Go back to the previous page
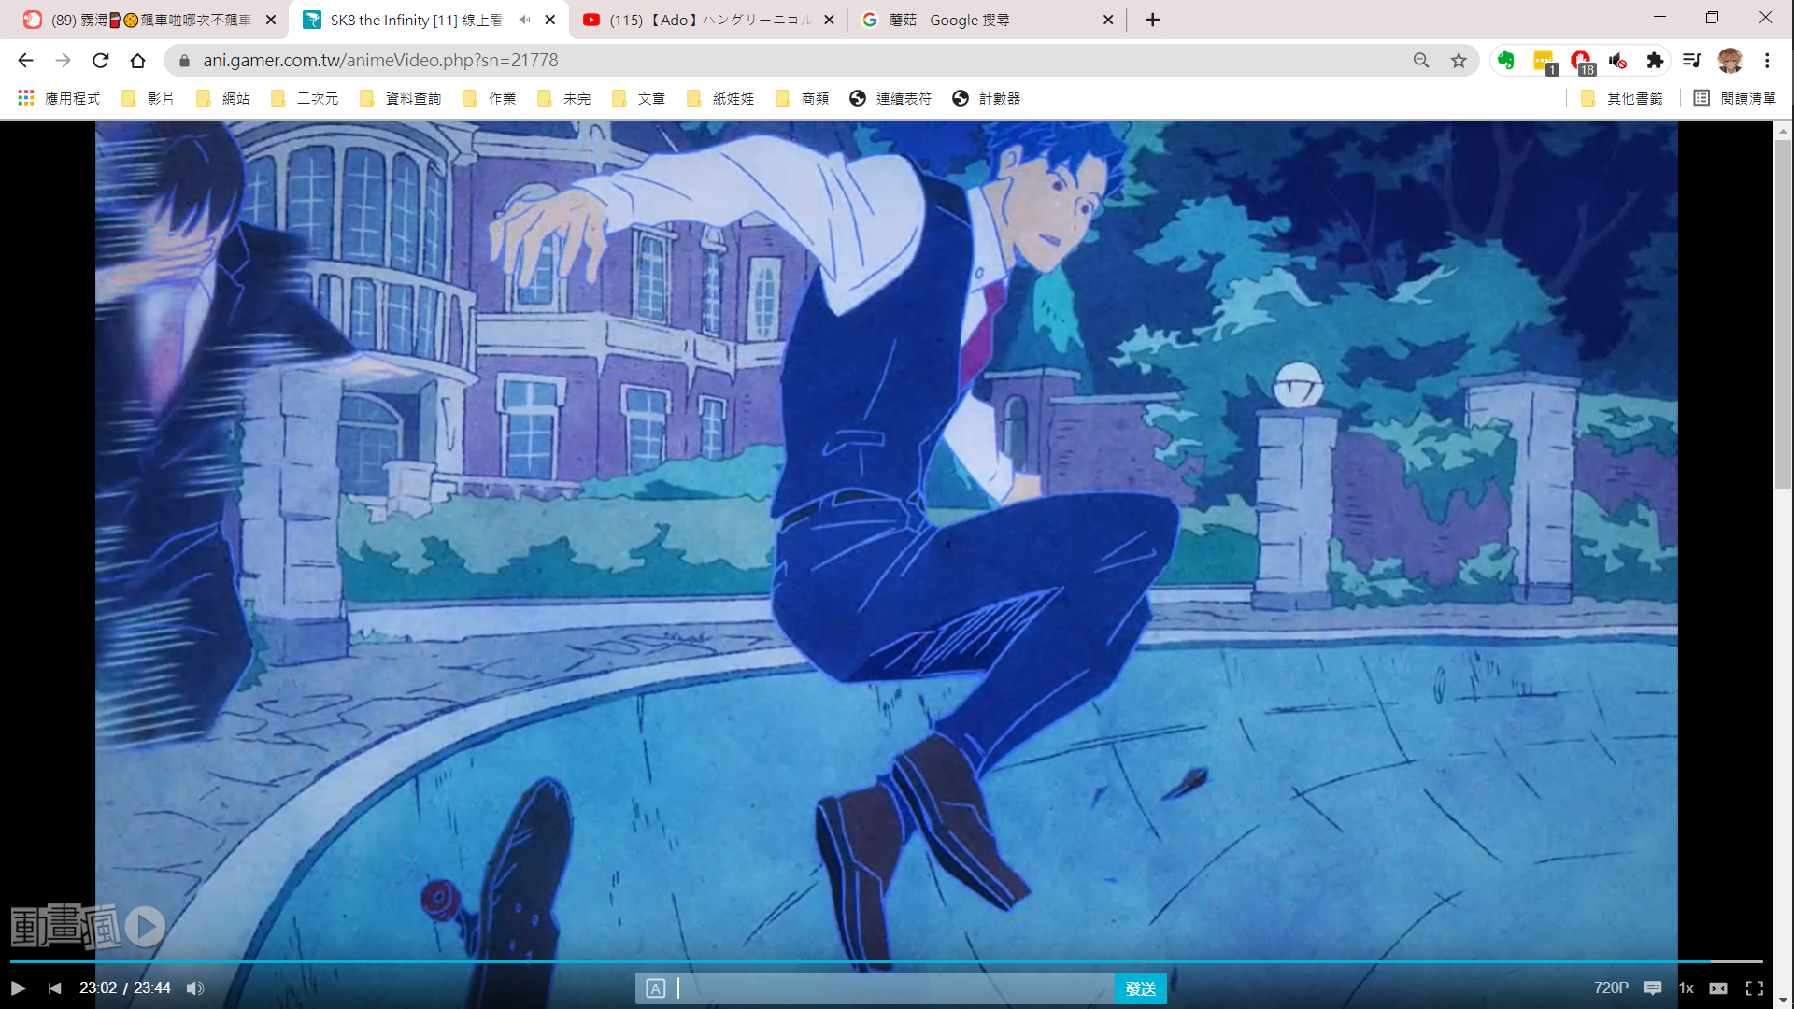The height and width of the screenshot is (1009, 1794). coord(25,61)
